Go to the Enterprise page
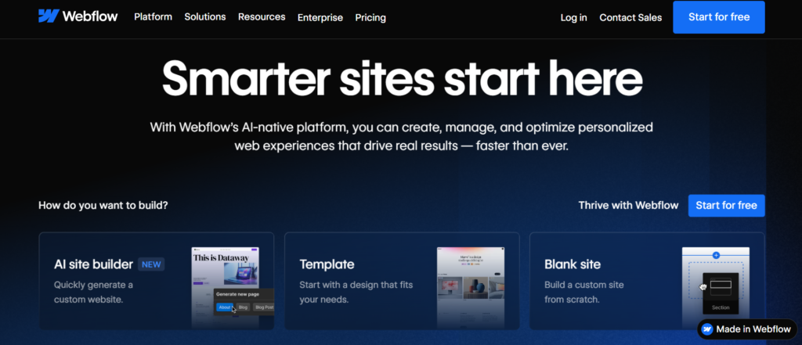The width and height of the screenshot is (802, 345). pos(320,18)
